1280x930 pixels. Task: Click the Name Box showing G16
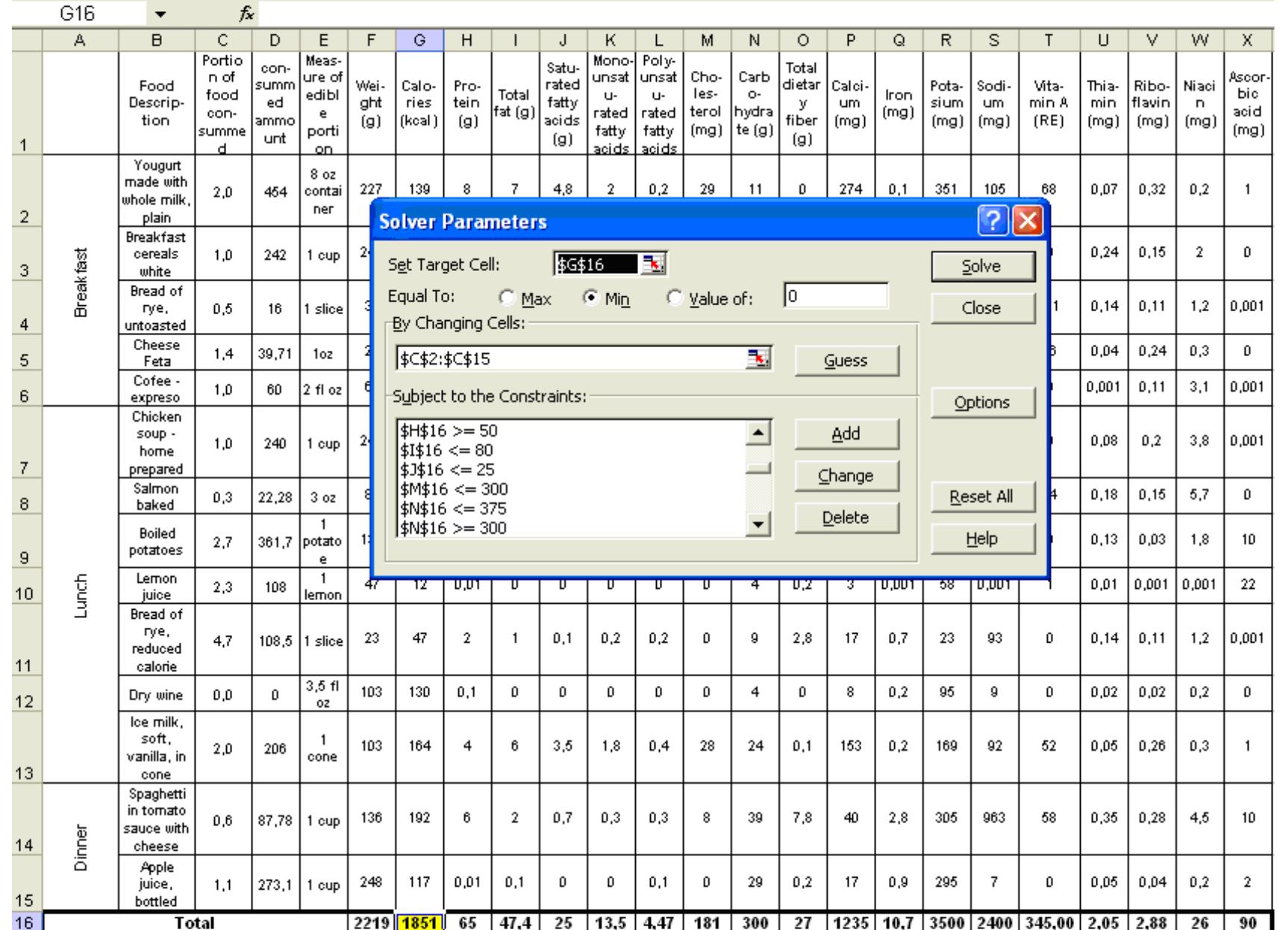click(x=78, y=13)
